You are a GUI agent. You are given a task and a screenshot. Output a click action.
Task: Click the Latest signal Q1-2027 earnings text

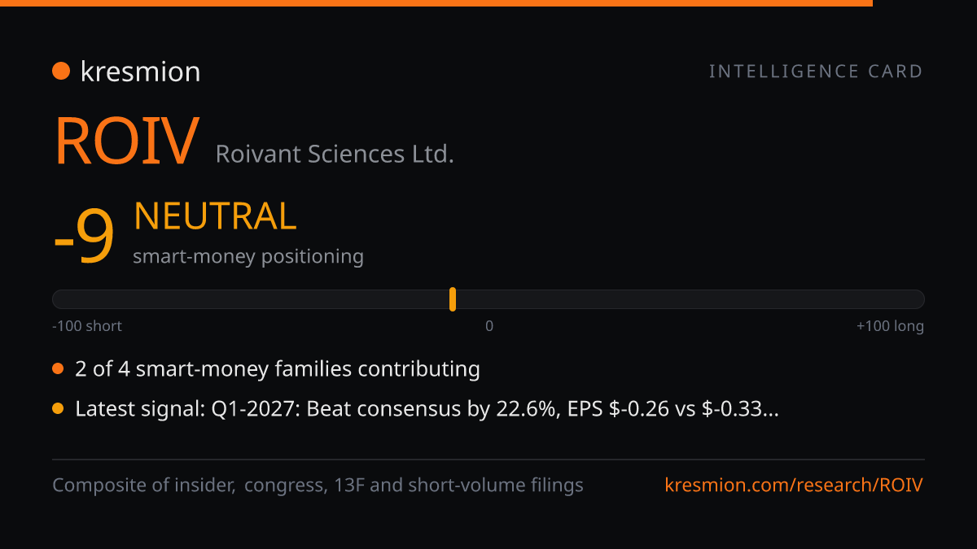coord(427,409)
